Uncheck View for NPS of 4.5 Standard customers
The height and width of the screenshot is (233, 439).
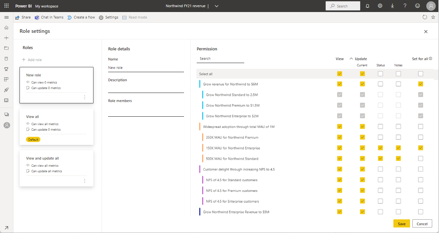click(340, 180)
